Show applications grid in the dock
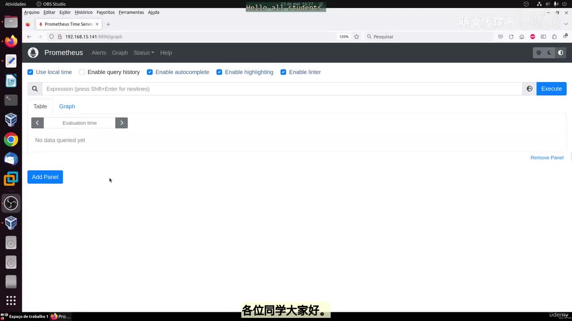The image size is (572, 321). coord(11,300)
